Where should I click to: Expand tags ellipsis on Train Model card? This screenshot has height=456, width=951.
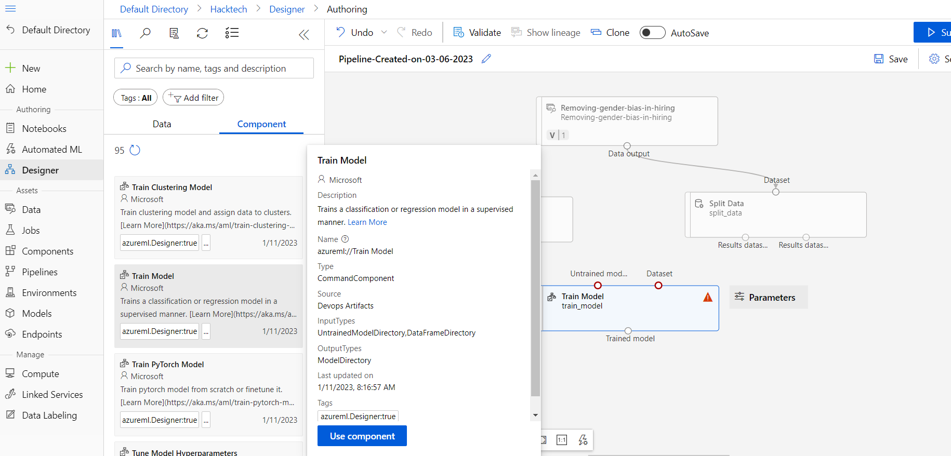coord(206,331)
